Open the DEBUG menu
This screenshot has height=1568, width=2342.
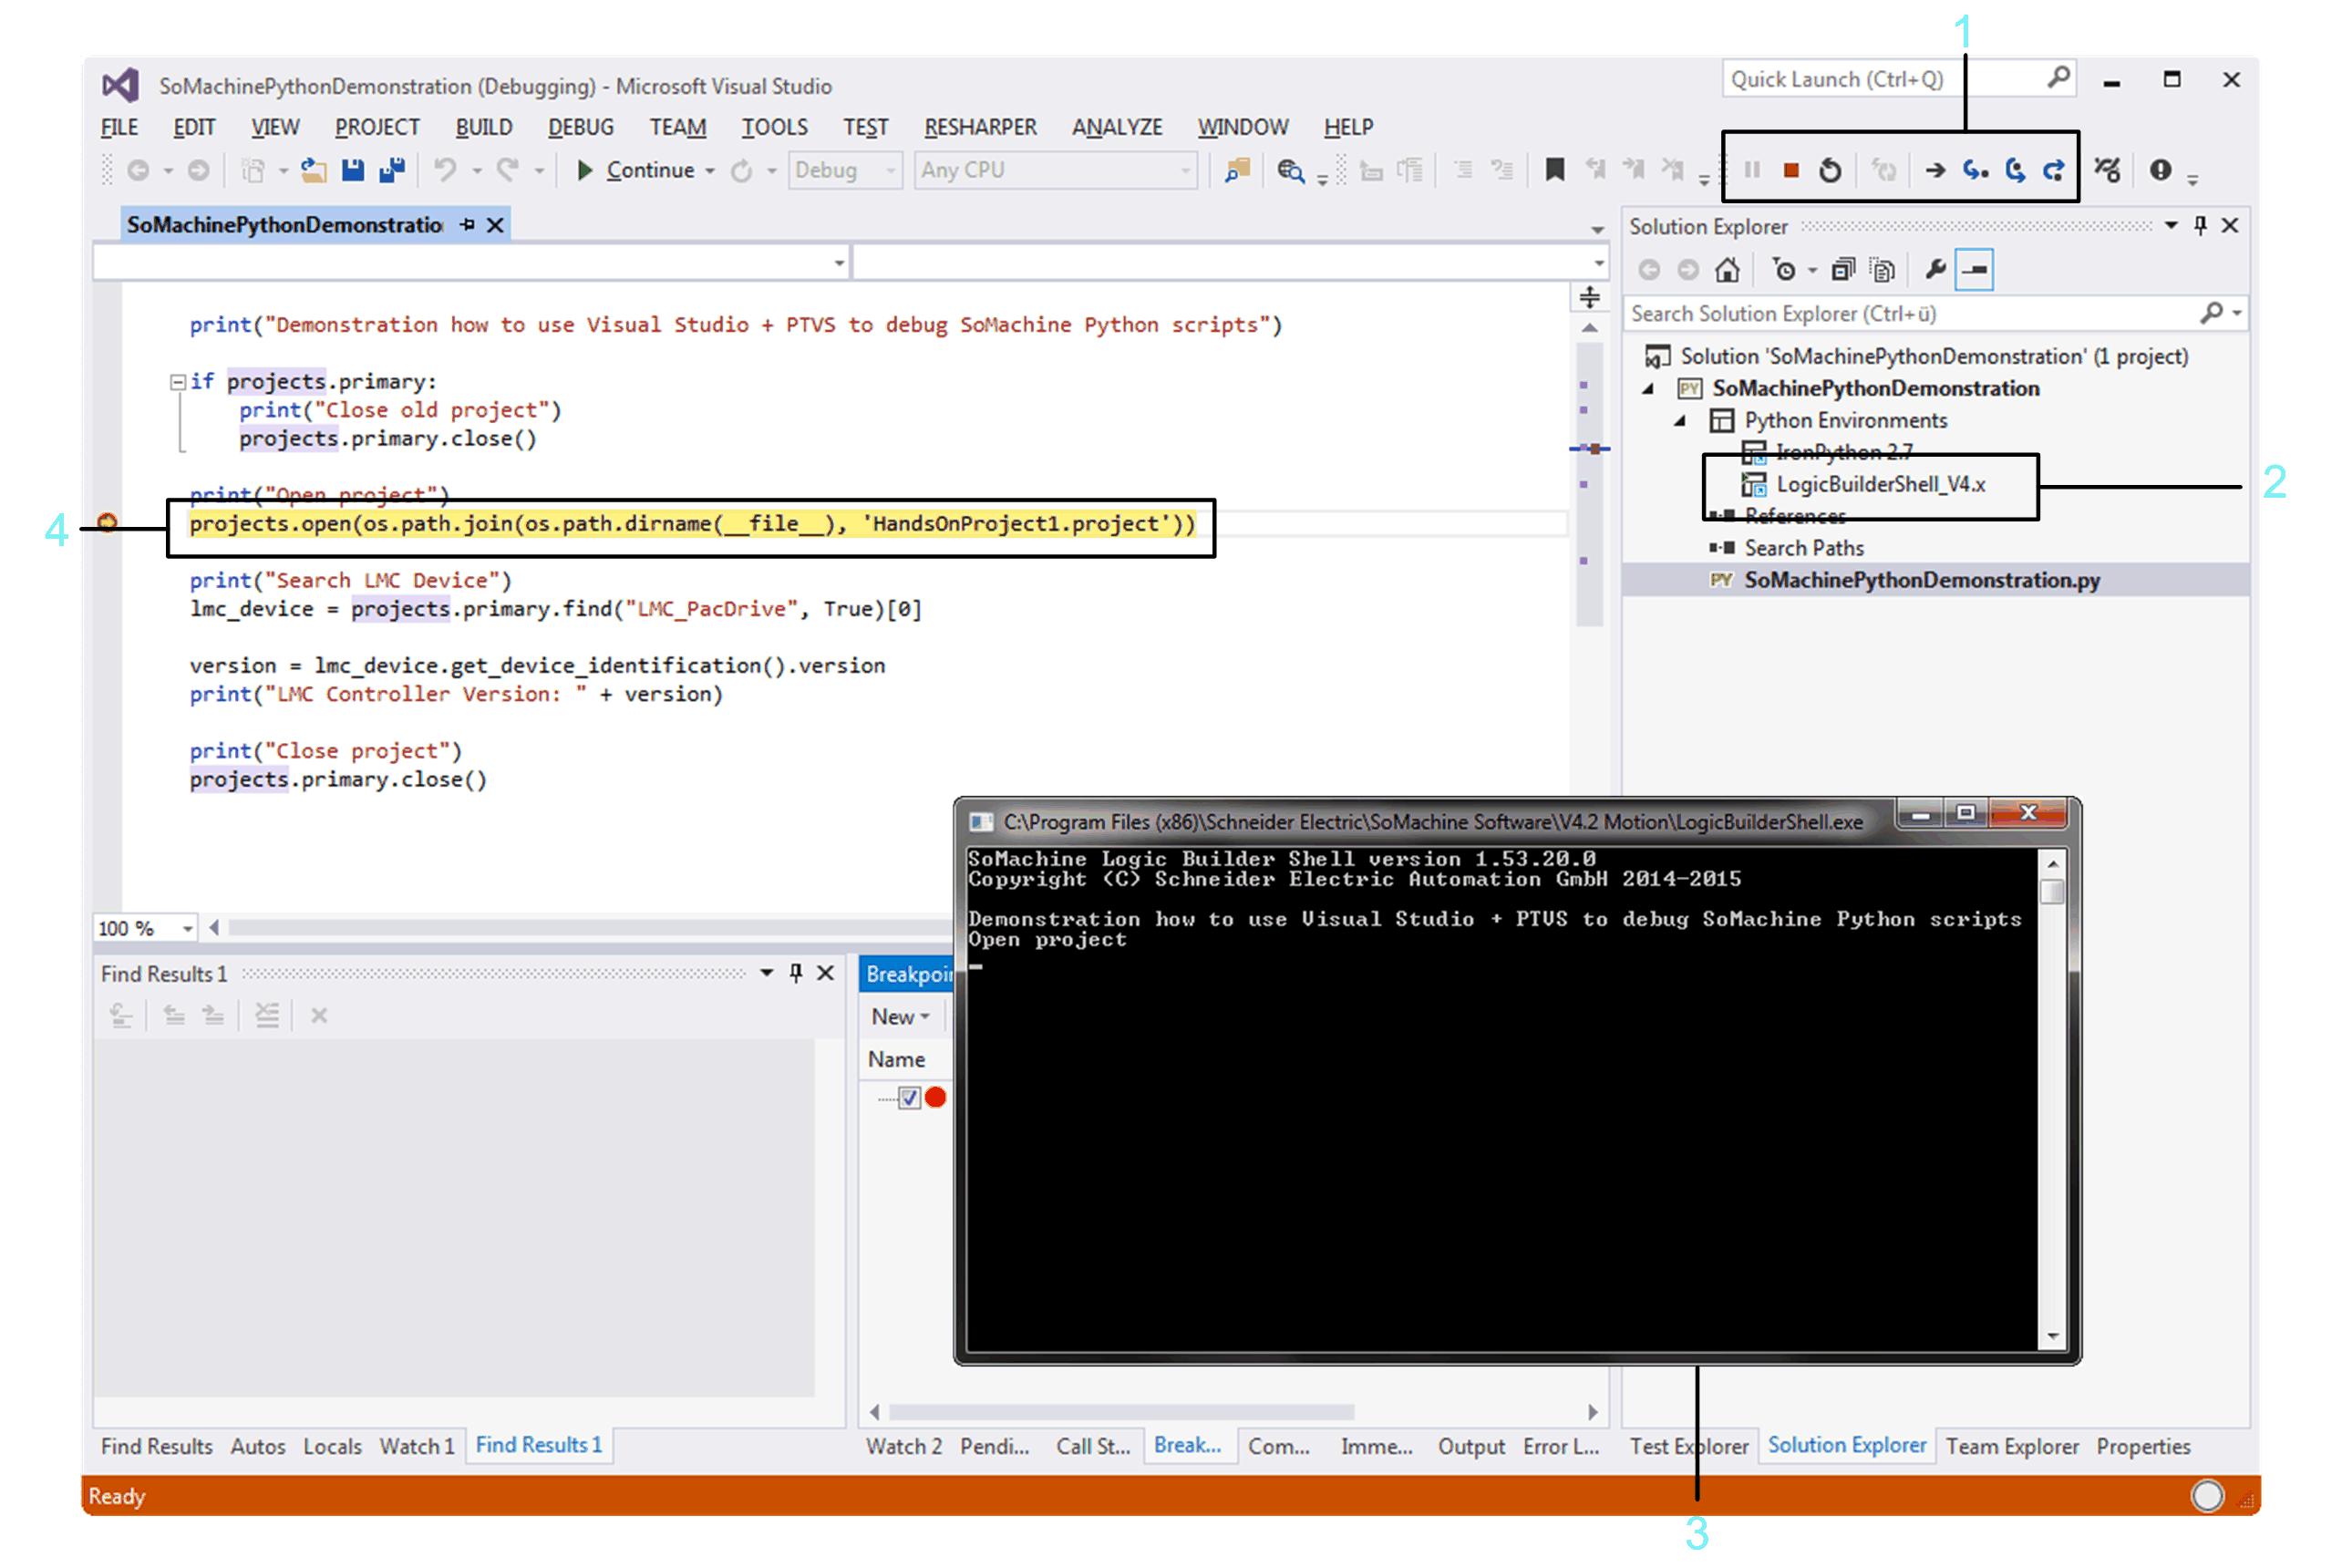click(580, 128)
